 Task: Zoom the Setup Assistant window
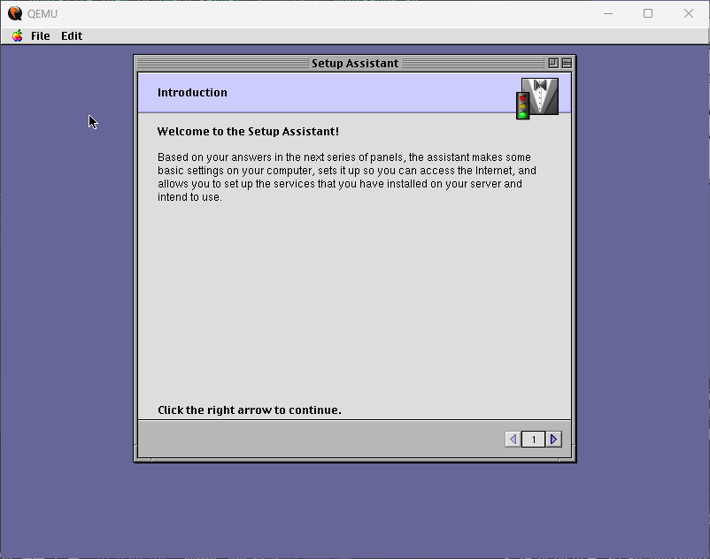click(x=553, y=63)
